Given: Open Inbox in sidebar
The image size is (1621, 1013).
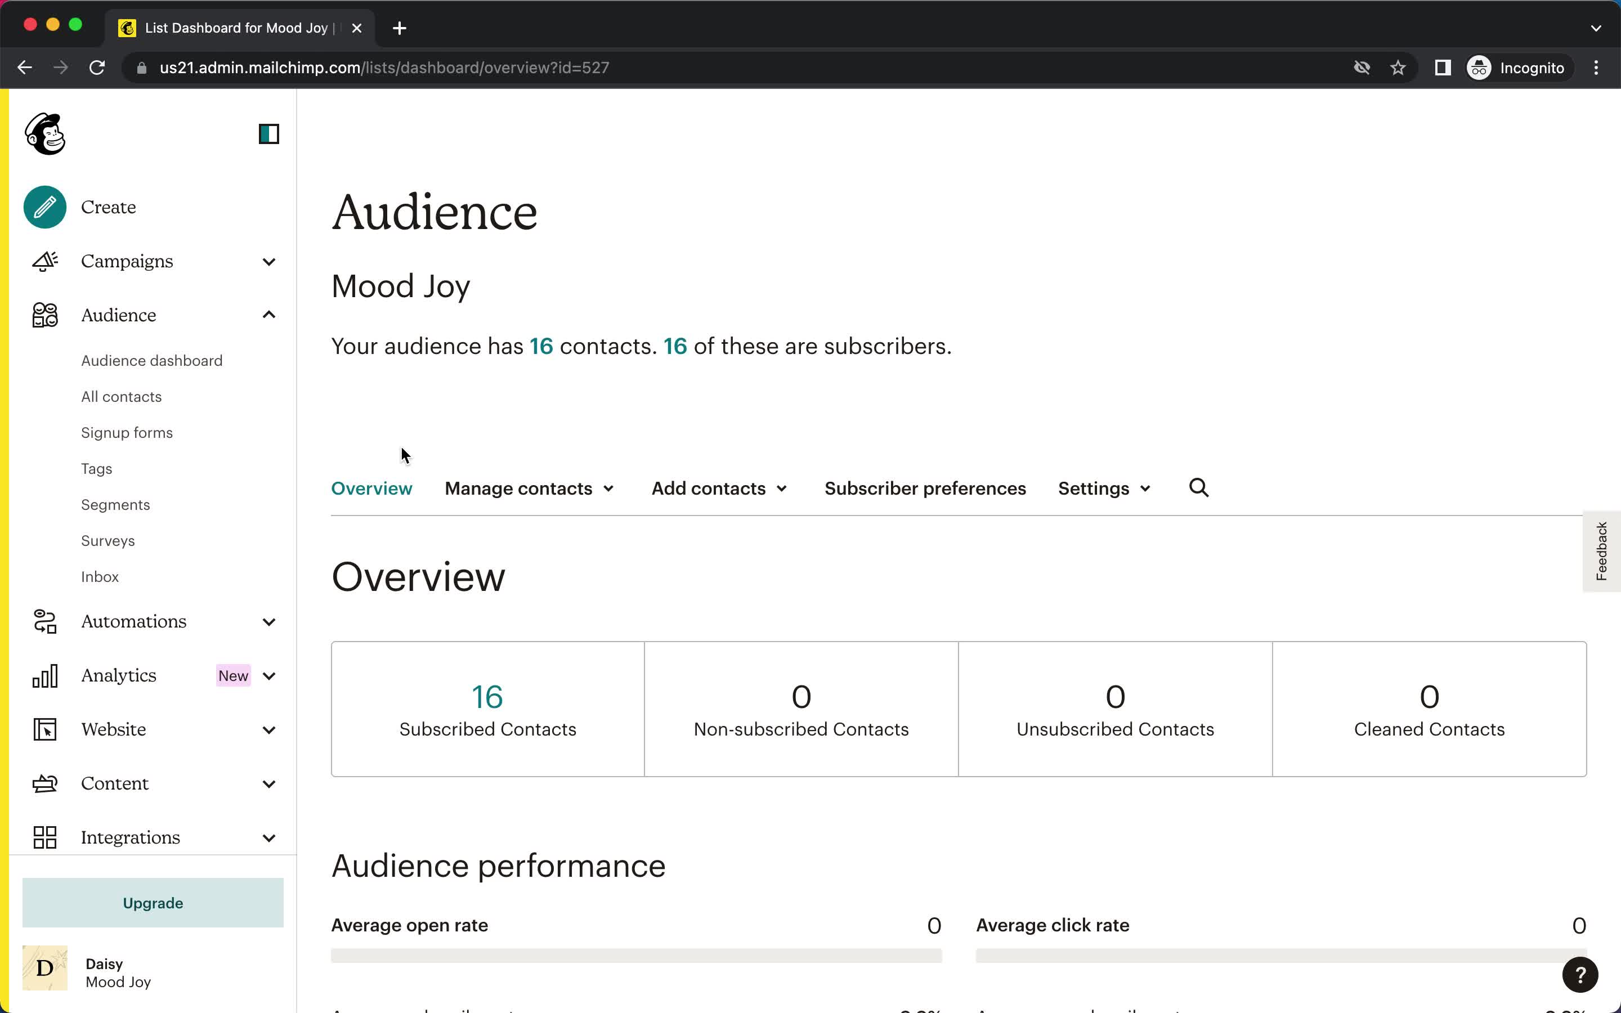Looking at the screenshot, I should (x=100, y=577).
